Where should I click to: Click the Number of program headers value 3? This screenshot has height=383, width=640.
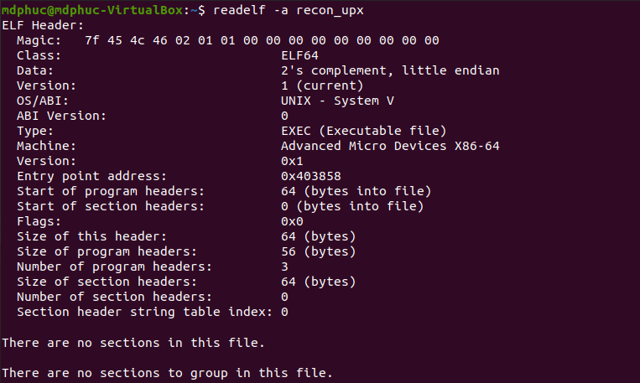click(284, 267)
